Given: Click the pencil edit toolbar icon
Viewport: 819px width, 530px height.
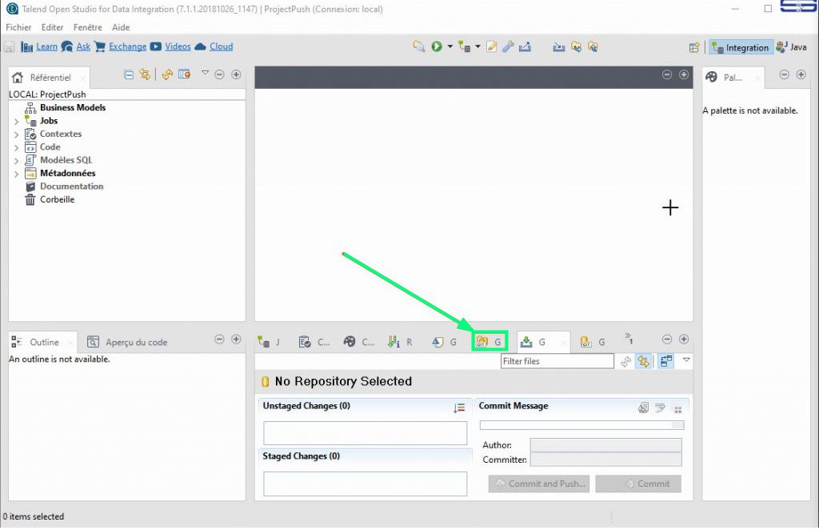Looking at the screenshot, I should click(492, 46).
